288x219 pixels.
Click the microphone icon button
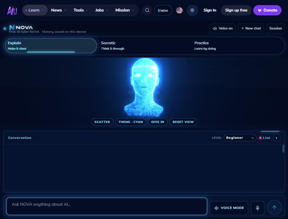click(257, 208)
